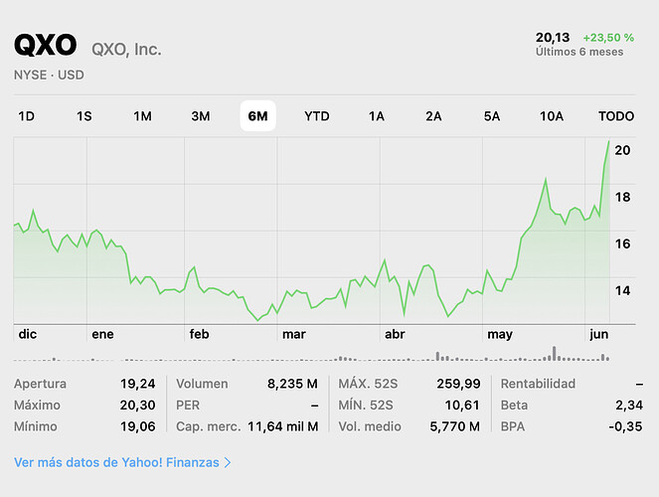
Task: Click the +23,50 % change value
Action: [608, 38]
